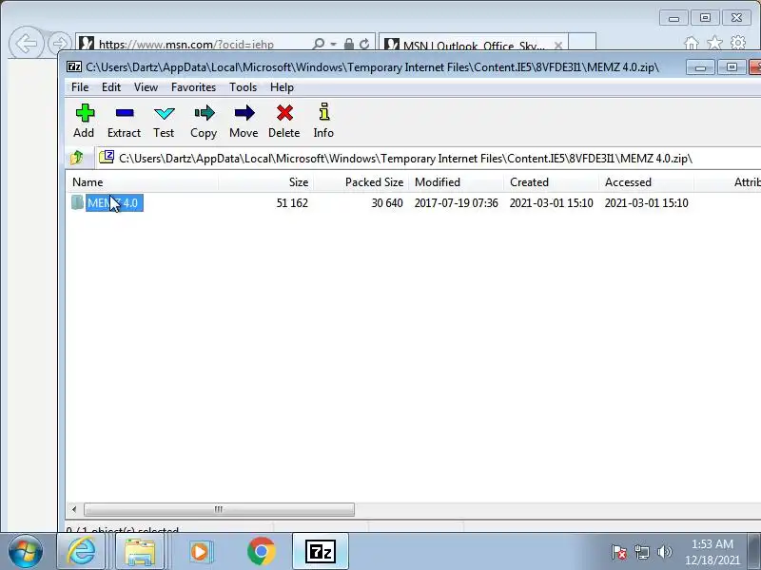761x570 pixels.
Task: Click the horizontal scrollbar thumb in 7-Zip
Action: pos(219,509)
